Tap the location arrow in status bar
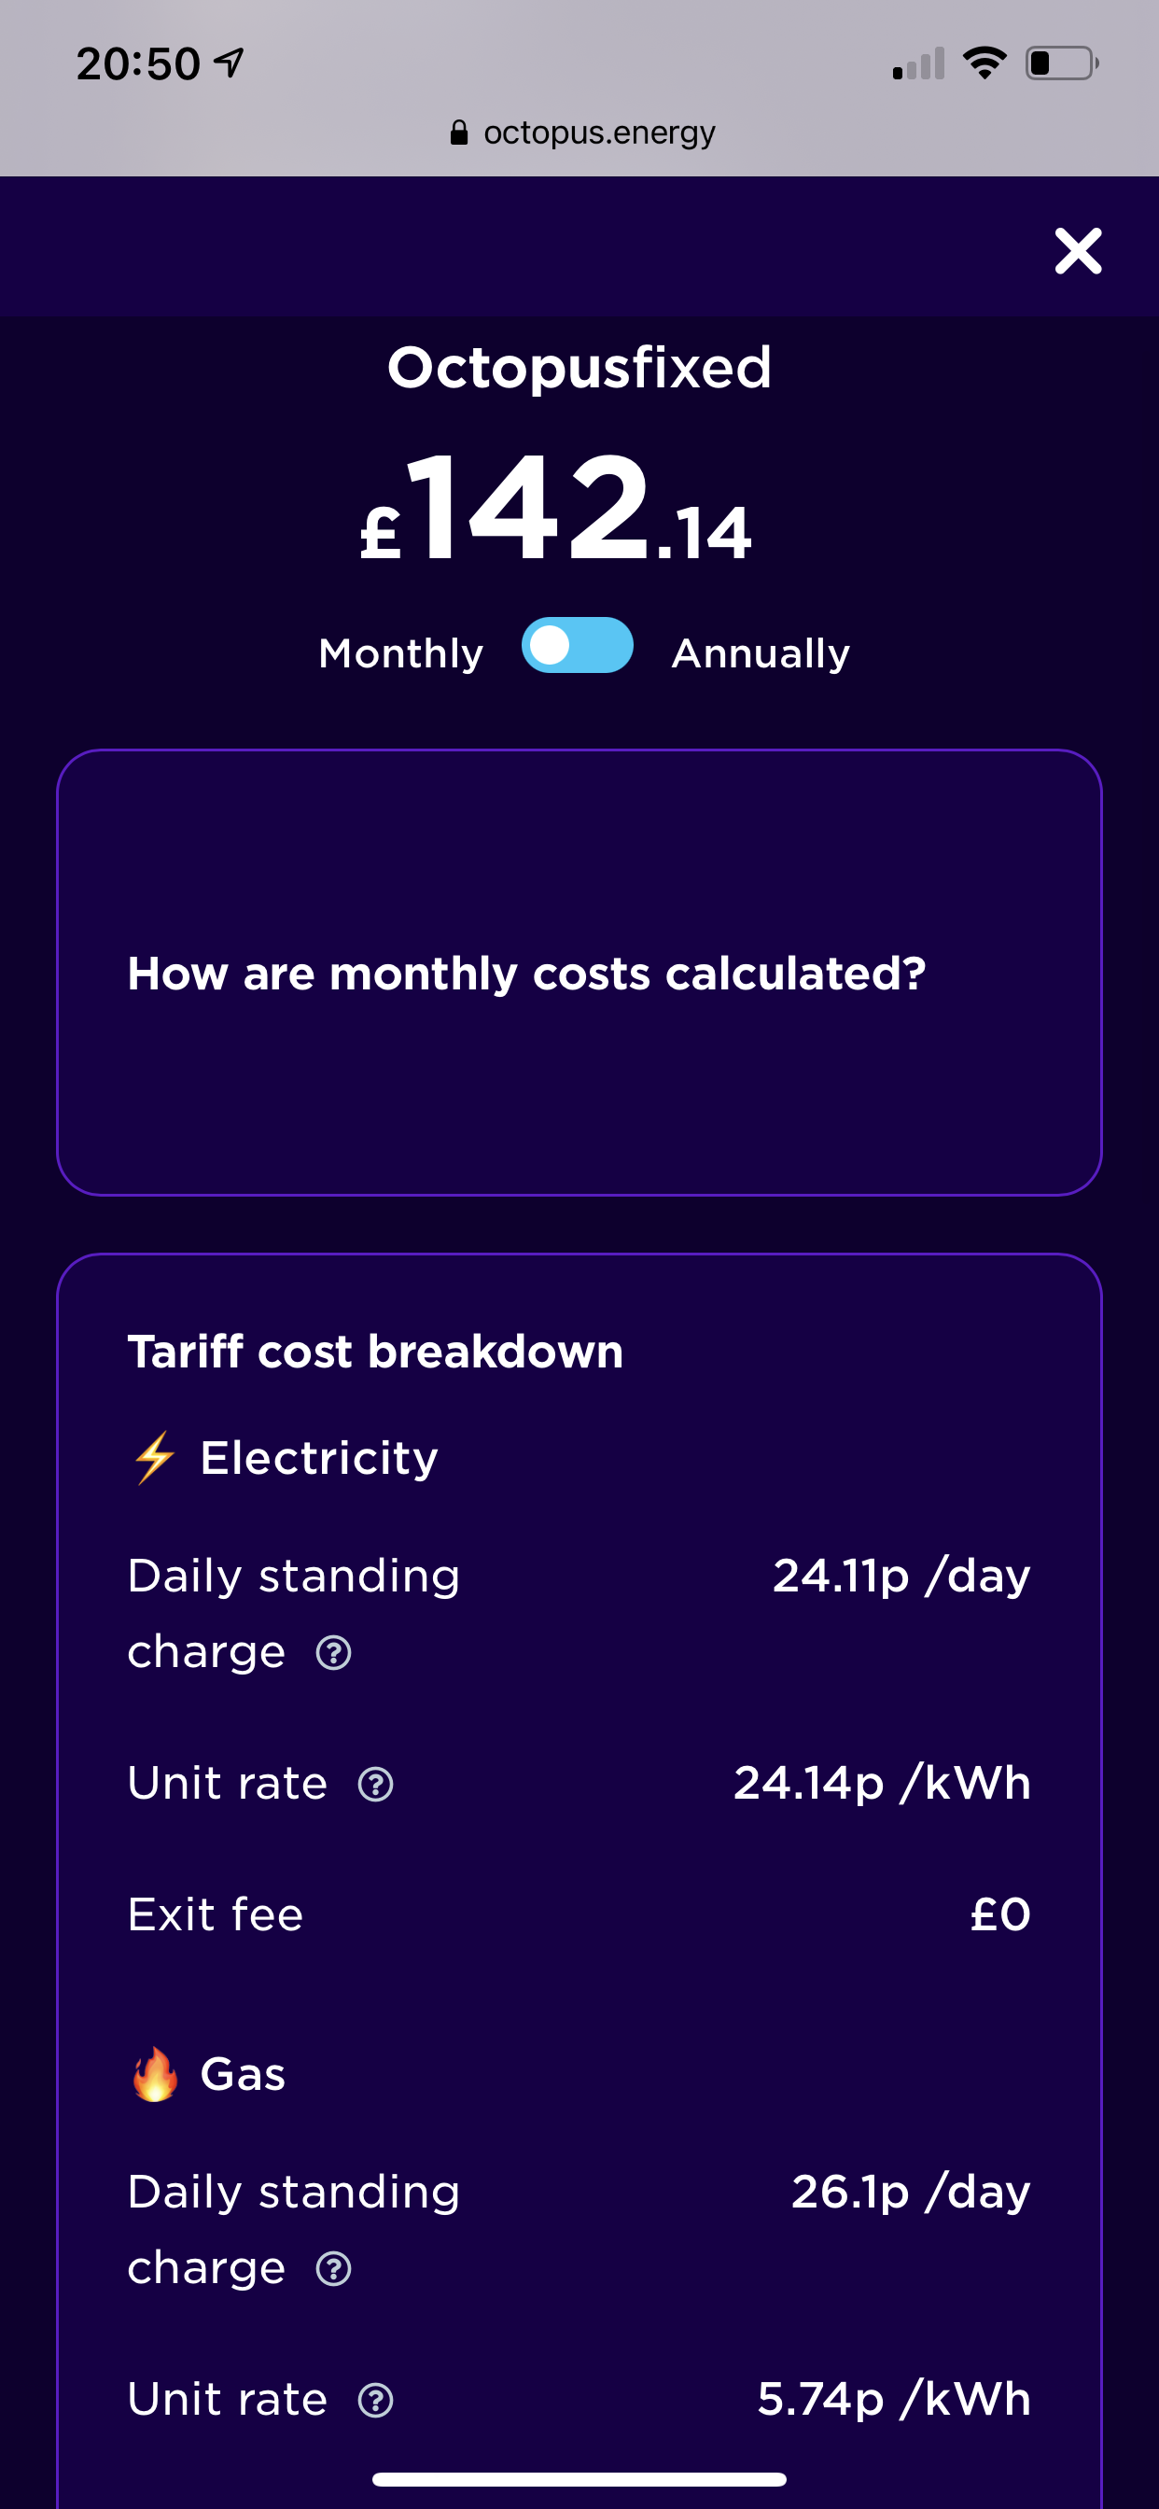This screenshot has width=1159, height=2509. [x=230, y=63]
